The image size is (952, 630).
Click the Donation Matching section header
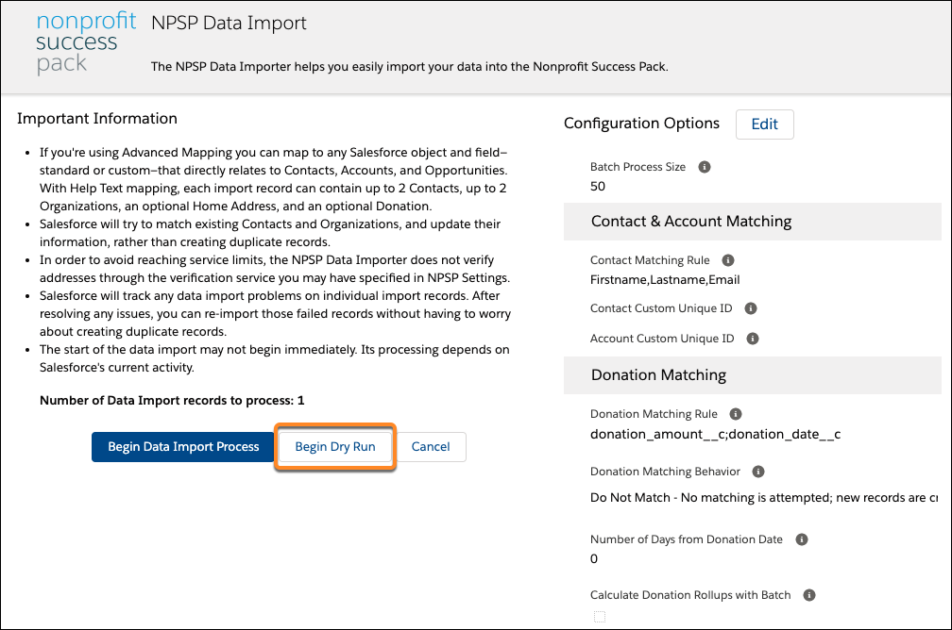[752, 374]
